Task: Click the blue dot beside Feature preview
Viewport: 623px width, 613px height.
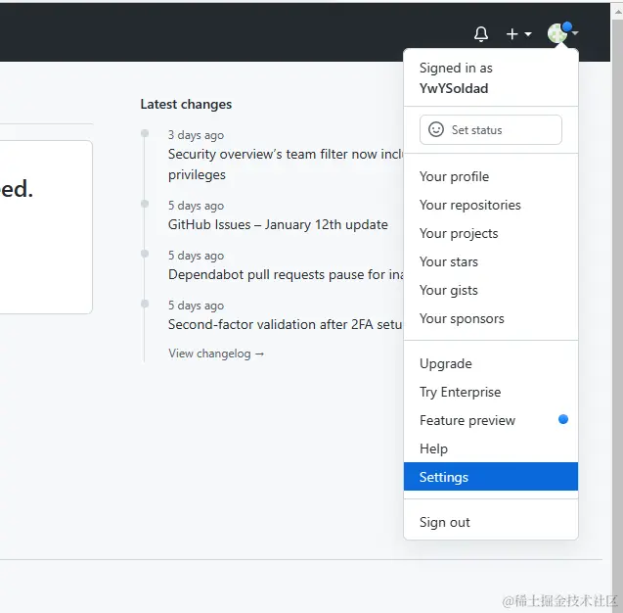Action: tap(563, 419)
